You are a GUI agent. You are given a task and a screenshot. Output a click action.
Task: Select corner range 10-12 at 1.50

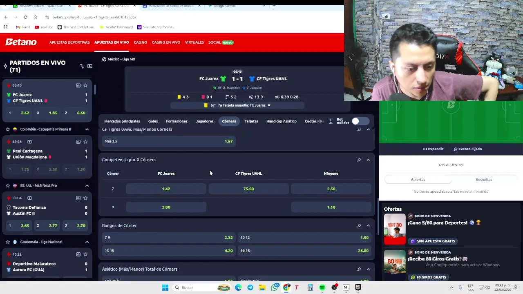point(304,238)
